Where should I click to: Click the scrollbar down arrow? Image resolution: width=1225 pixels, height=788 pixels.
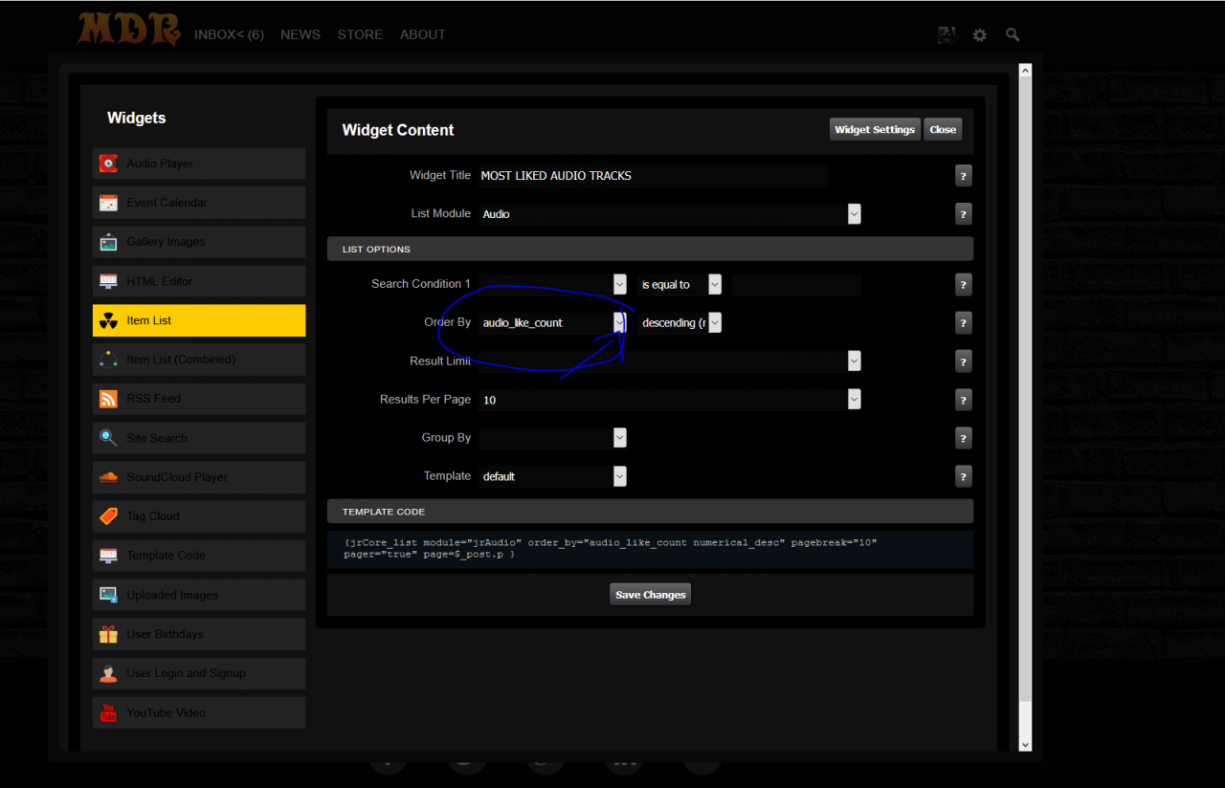click(x=1025, y=745)
